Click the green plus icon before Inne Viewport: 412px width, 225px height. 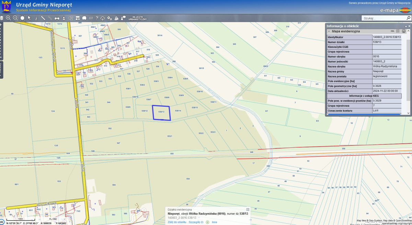pos(207,222)
